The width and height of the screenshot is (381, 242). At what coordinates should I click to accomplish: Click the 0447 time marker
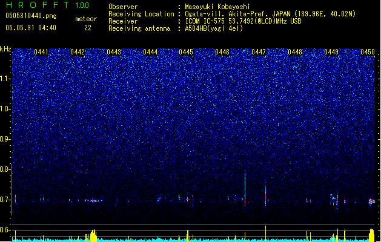point(259,52)
